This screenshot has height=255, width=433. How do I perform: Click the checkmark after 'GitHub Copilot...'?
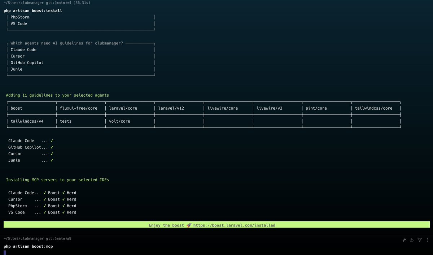(x=52, y=147)
